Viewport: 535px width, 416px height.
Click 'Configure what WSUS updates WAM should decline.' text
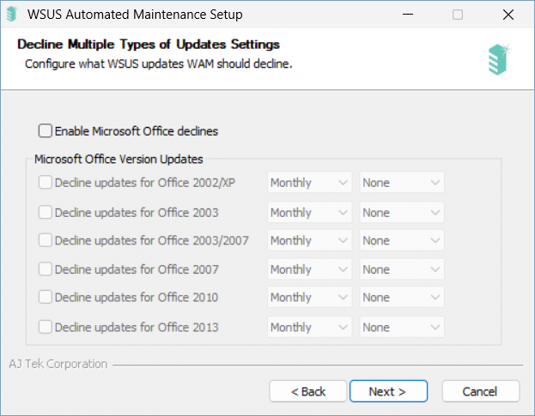point(159,64)
